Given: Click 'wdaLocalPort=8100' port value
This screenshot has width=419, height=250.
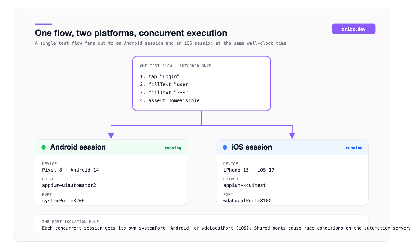Looking at the screenshot, I should tap(247, 201).
